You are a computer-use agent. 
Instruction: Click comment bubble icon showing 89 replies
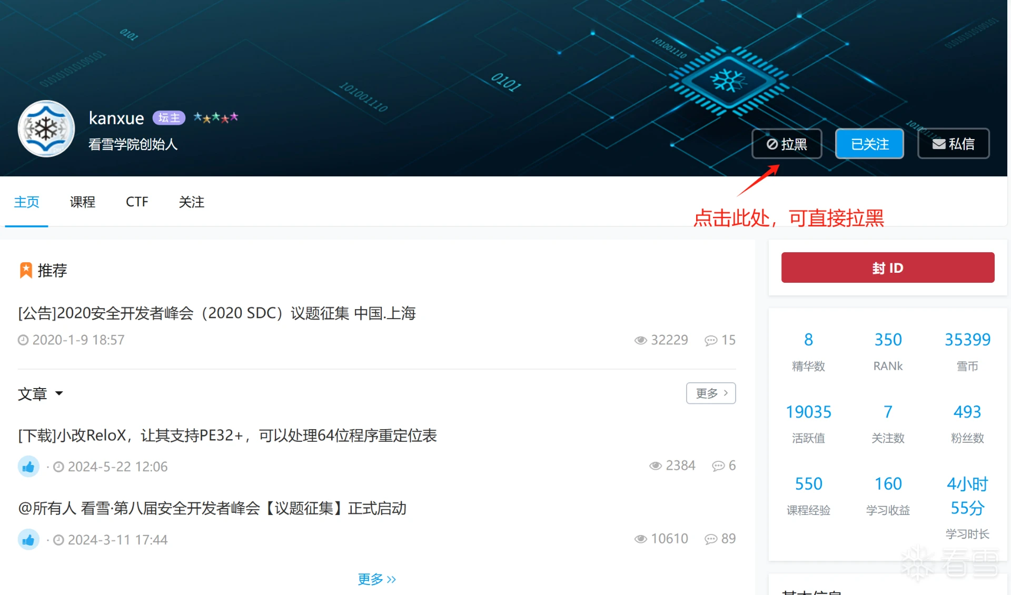pyautogui.click(x=711, y=539)
